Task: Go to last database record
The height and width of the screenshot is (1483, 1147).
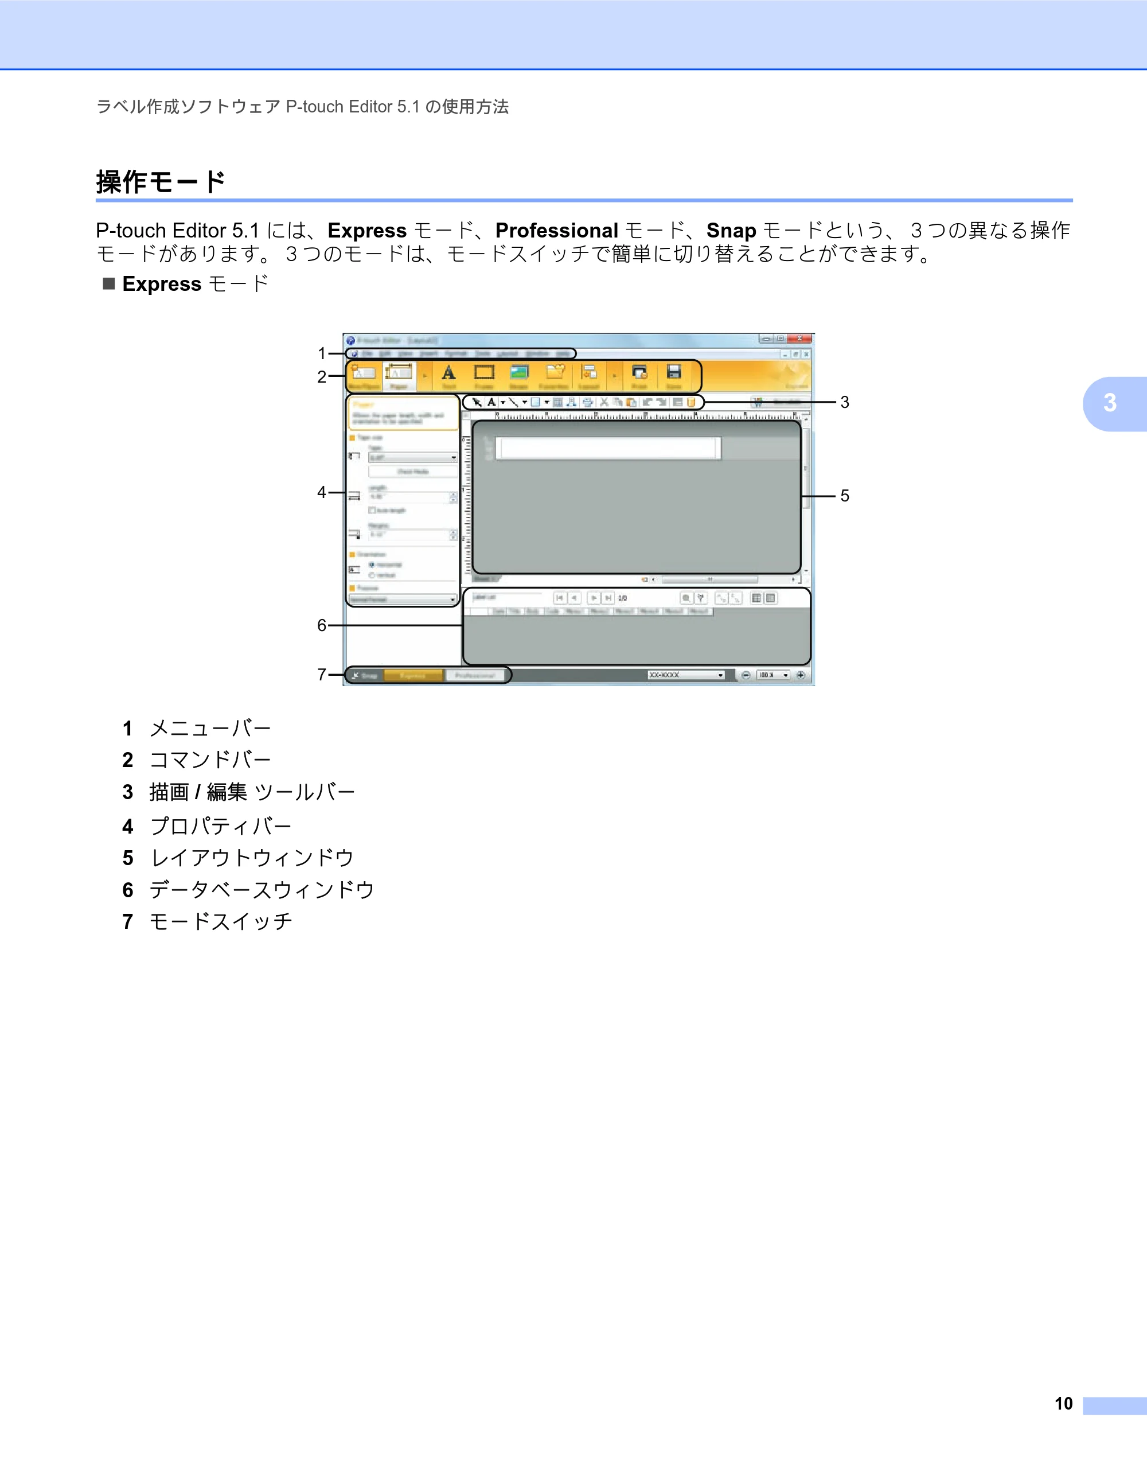Action: [608, 598]
